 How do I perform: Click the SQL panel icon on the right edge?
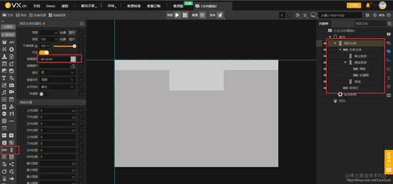(x=389, y=95)
